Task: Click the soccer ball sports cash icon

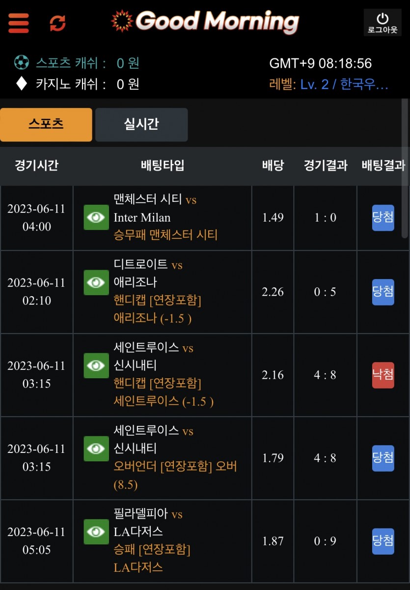Action: 21,63
